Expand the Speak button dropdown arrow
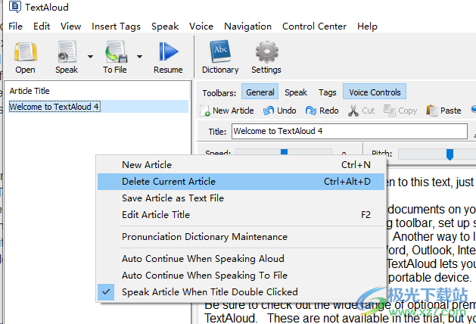Image resolution: width=476 pixels, height=324 pixels. click(91, 57)
